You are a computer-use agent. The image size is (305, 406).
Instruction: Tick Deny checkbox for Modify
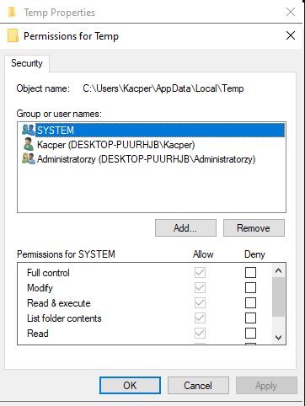point(250,287)
